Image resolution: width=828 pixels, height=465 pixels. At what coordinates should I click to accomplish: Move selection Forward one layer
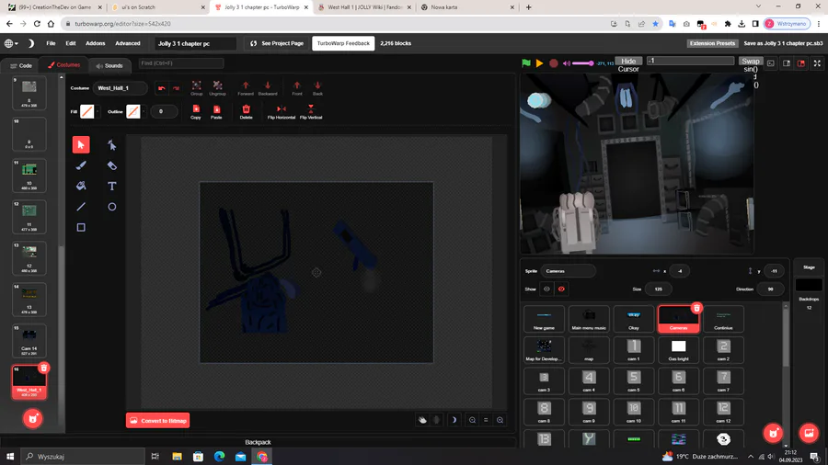(x=246, y=88)
